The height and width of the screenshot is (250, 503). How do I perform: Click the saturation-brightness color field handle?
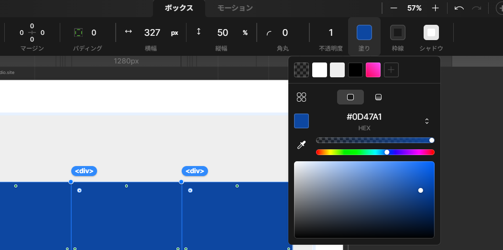(x=421, y=190)
